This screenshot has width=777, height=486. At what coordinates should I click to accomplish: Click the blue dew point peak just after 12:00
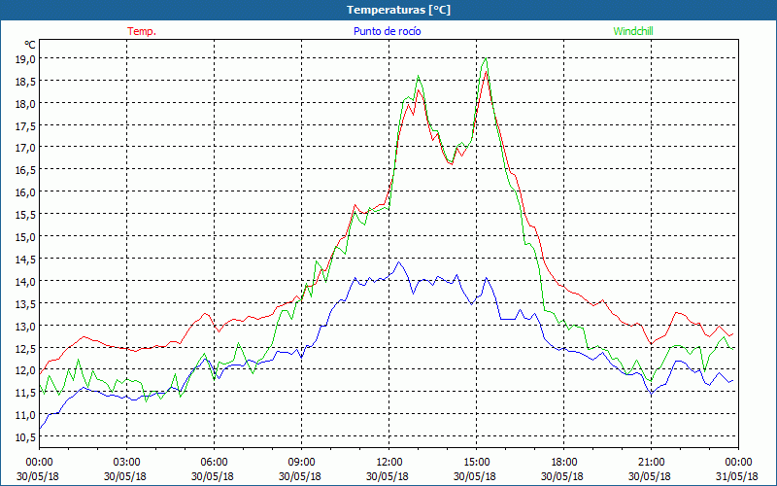(x=398, y=262)
